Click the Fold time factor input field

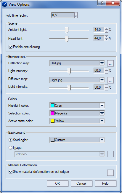point(63,15)
